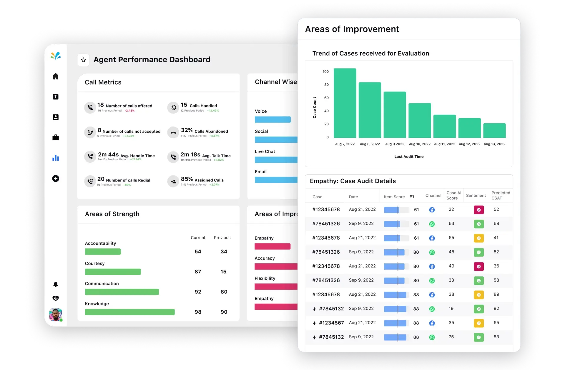Viewport: 565px width, 370px height.
Task: Toggle the star to favorite the dashboard
Action: [x=83, y=60]
